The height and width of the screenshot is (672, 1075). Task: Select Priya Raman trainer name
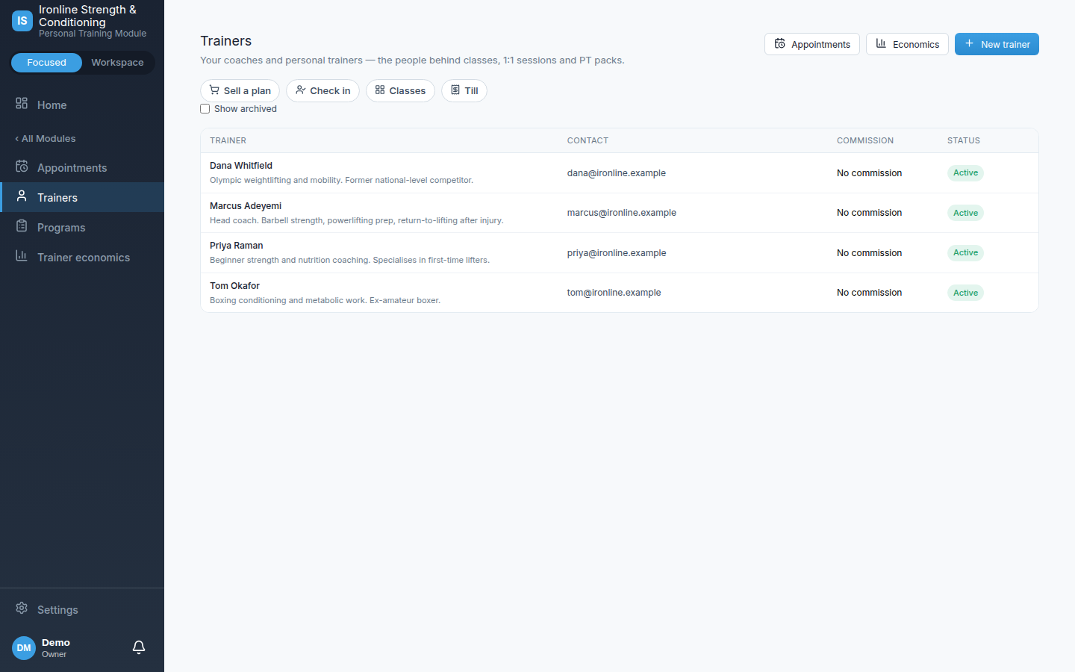tap(237, 246)
